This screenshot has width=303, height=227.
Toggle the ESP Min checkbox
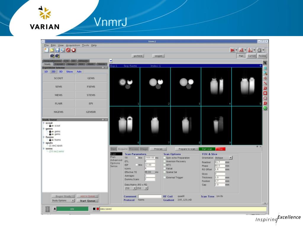coord(137,165)
